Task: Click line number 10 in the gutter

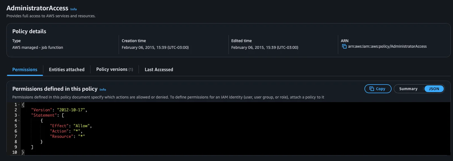Action: point(15,152)
